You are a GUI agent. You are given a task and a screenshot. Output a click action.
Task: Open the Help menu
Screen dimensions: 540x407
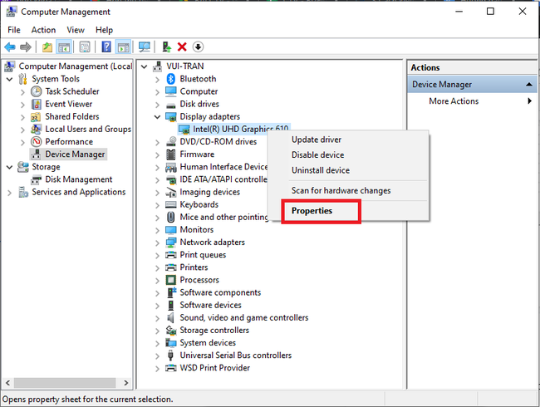104,30
